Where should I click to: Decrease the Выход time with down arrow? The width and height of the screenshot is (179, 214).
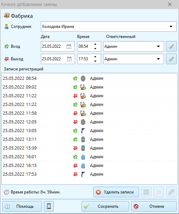[95, 61]
